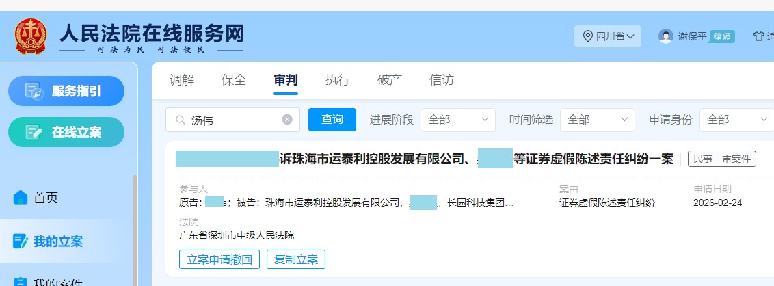This screenshot has width=774, height=286.
Task: Switch to the 执行 tab
Action: click(338, 80)
